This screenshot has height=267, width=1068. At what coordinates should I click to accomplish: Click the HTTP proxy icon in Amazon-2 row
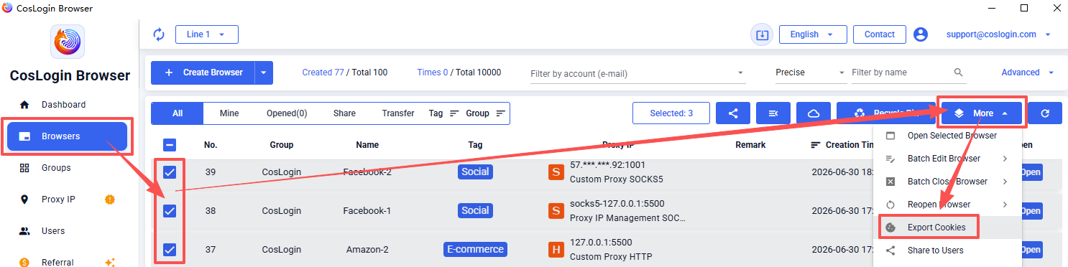point(556,250)
